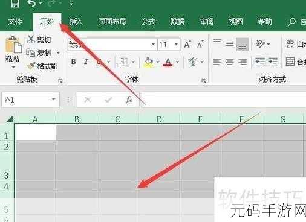Click the fx Insert Function icon
The width and height of the screenshot is (306, 222).
point(129,100)
